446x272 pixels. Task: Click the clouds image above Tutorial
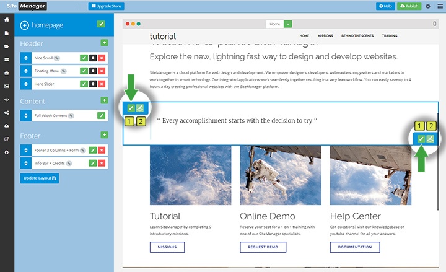coord(191,175)
